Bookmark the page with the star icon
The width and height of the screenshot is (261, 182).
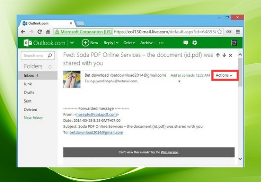coord(220,32)
